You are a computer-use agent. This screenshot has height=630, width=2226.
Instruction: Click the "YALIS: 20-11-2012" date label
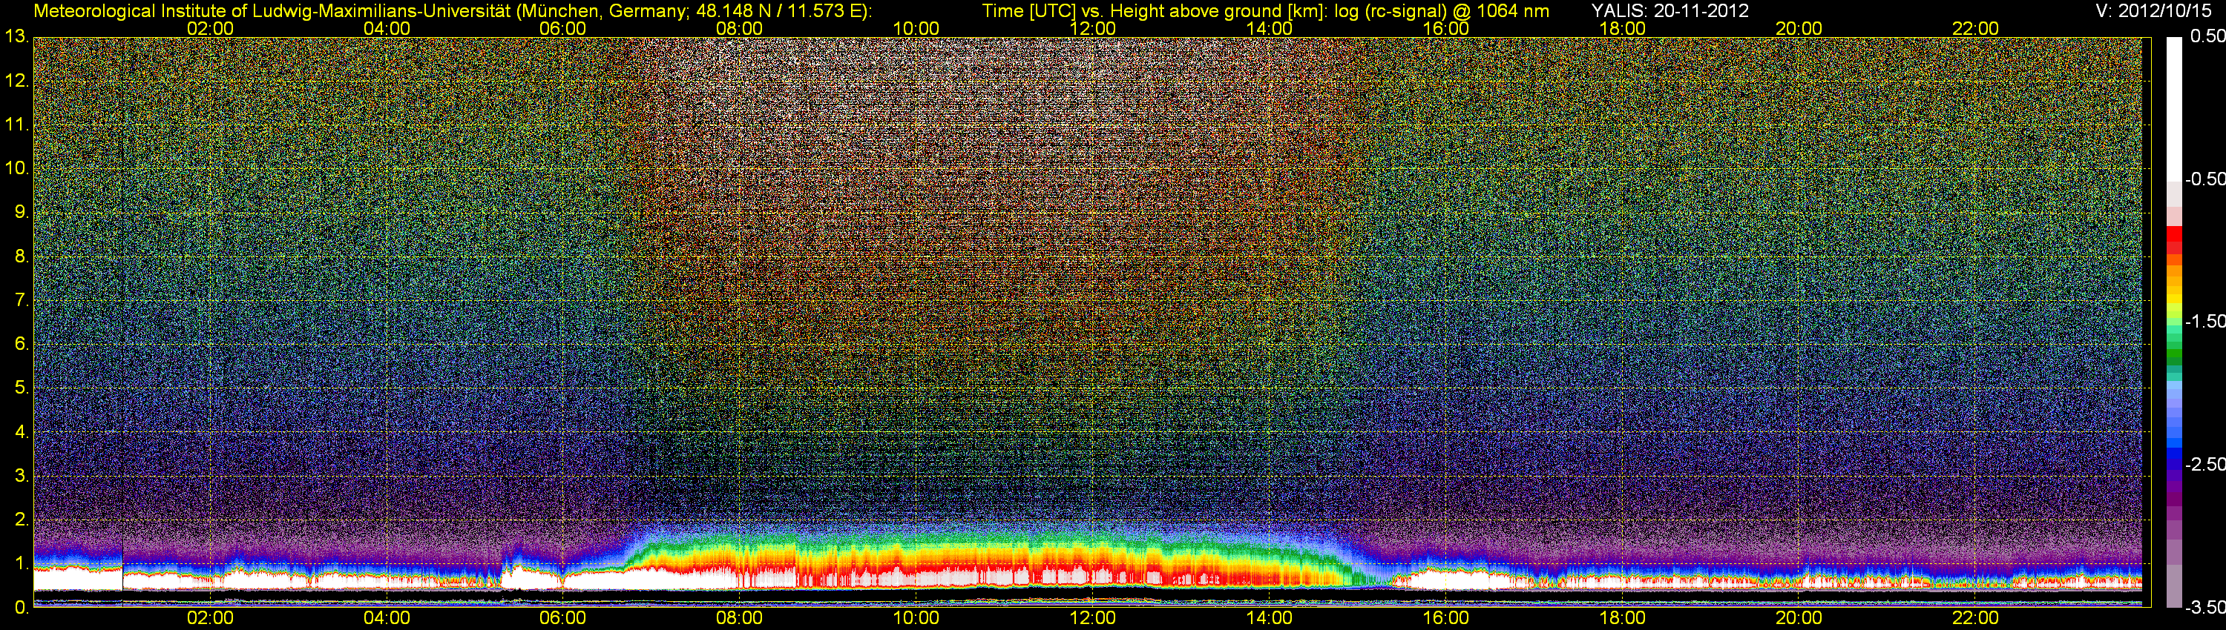(x=1670, y=11)
